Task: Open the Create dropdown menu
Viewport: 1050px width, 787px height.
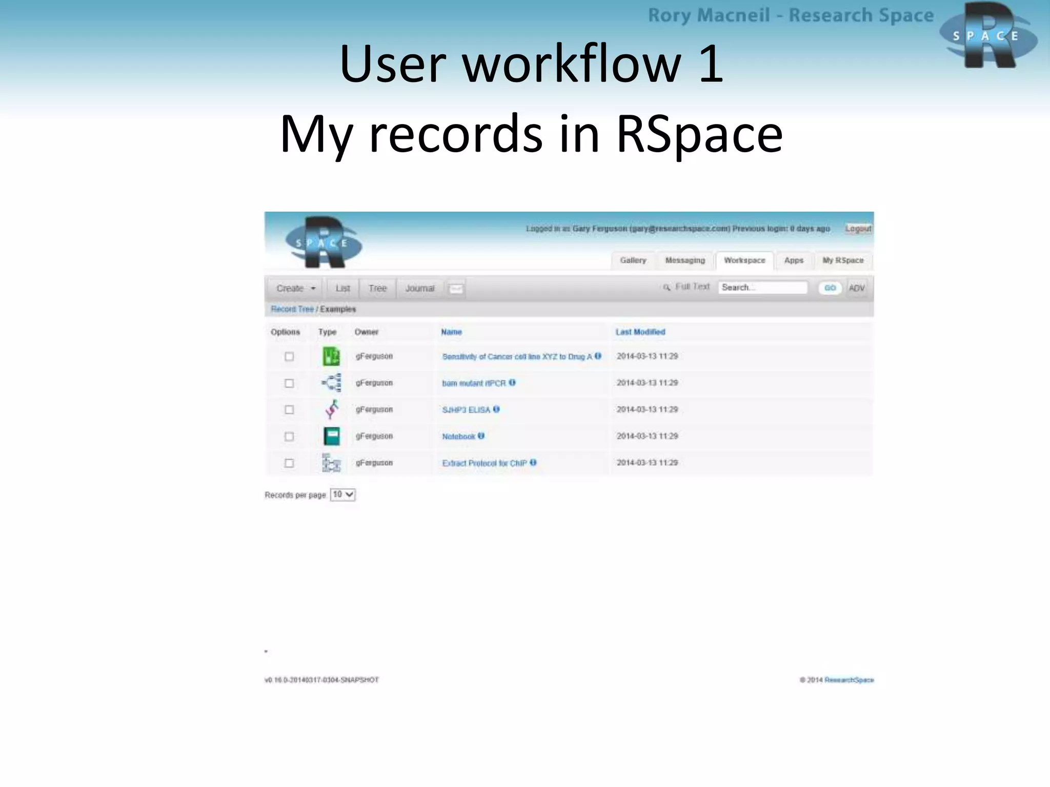Action: pos(296,288)
